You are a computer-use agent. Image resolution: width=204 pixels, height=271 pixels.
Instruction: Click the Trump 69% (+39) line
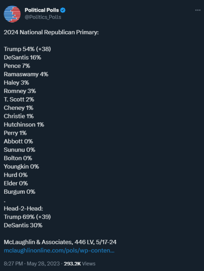pyautogui.click(x=27, y=217)
